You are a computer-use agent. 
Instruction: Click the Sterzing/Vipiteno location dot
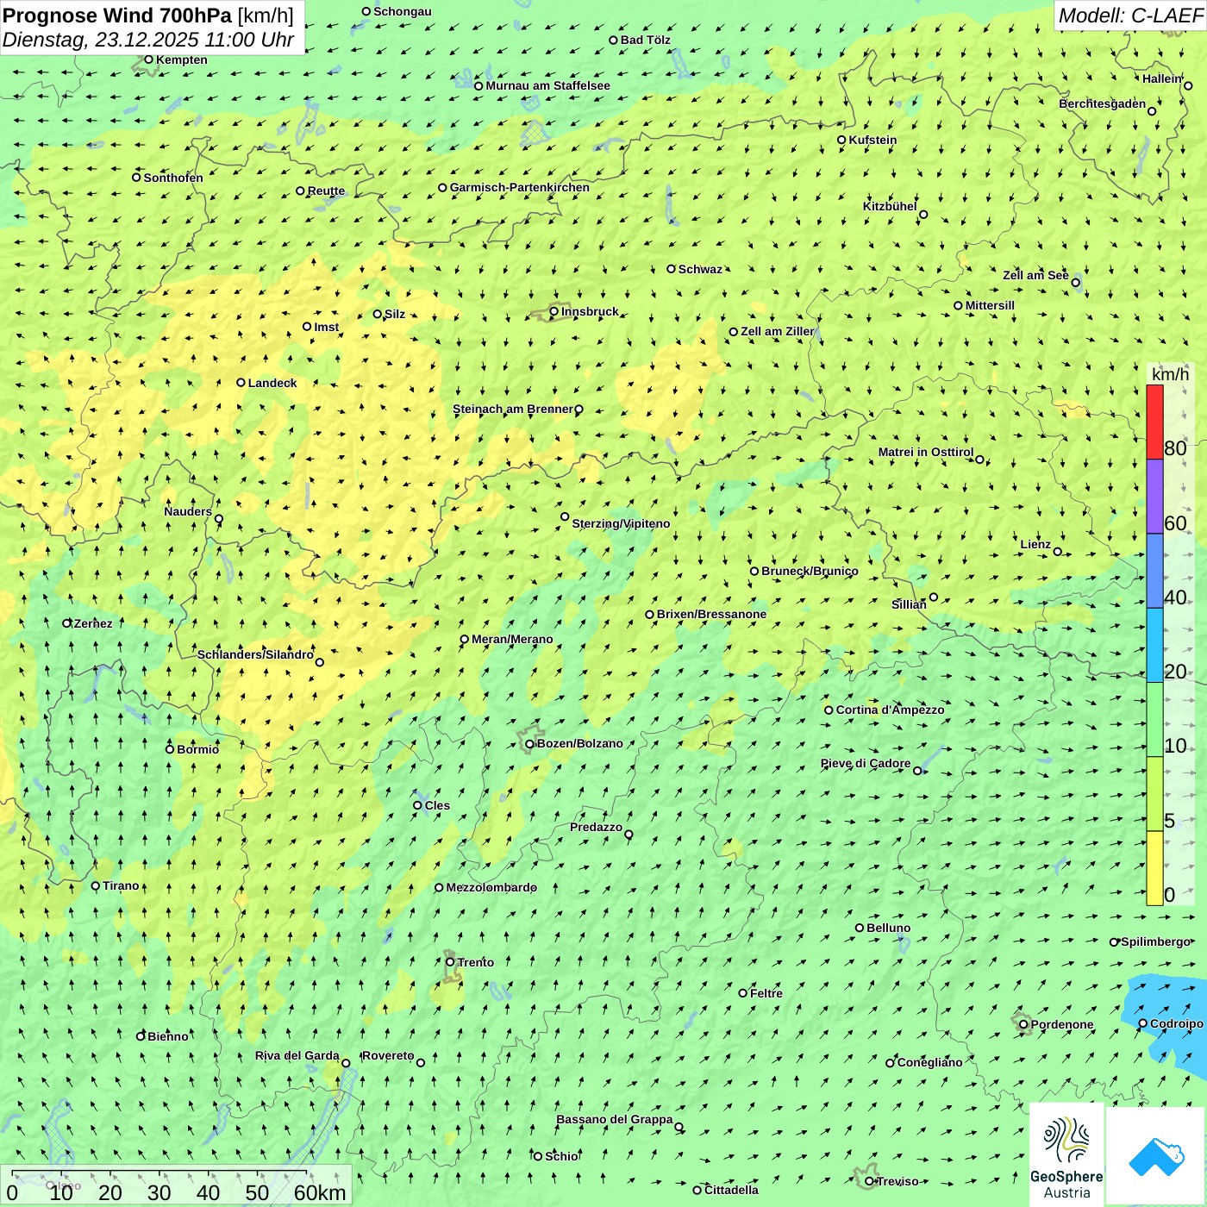(x=566, y=517)
